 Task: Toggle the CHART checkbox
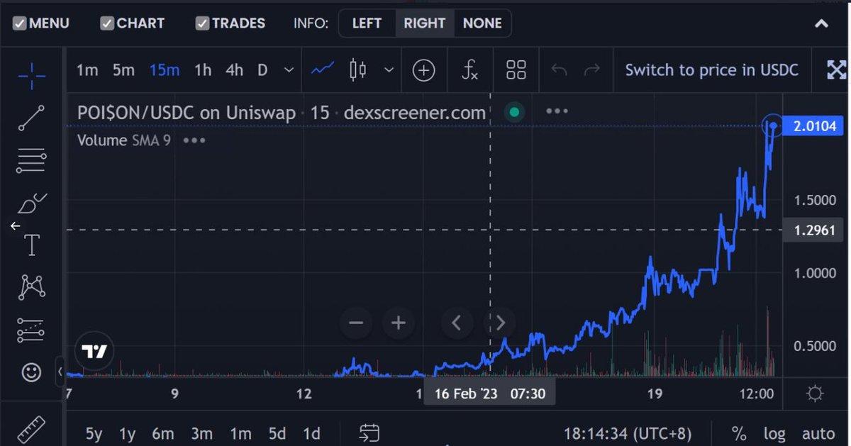107,23
